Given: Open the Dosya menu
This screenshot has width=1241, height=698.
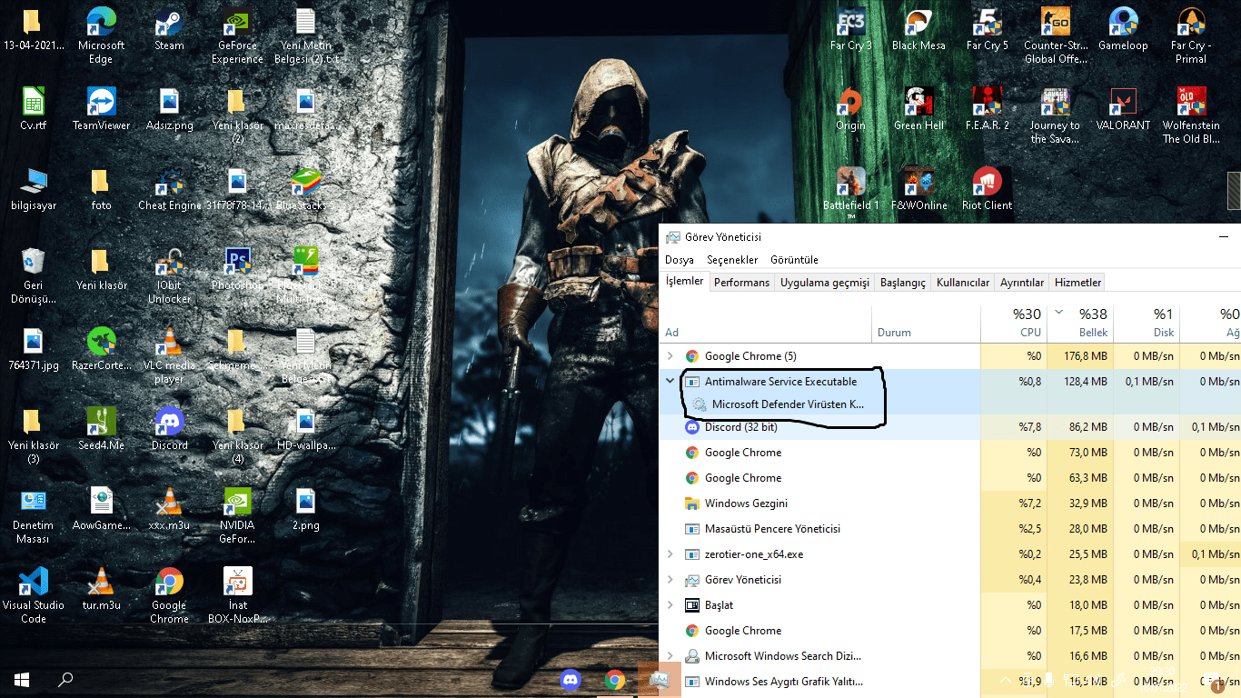Looking at the screenshot, I should click(x=680, y=260).
